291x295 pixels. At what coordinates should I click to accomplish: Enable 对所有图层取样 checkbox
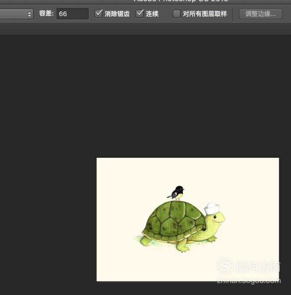pos(177,14)
